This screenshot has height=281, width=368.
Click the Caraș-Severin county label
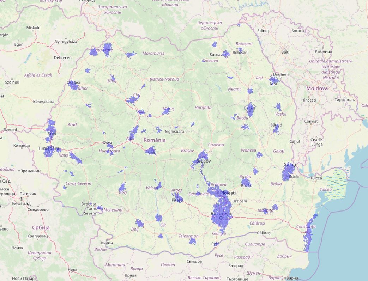78,183
